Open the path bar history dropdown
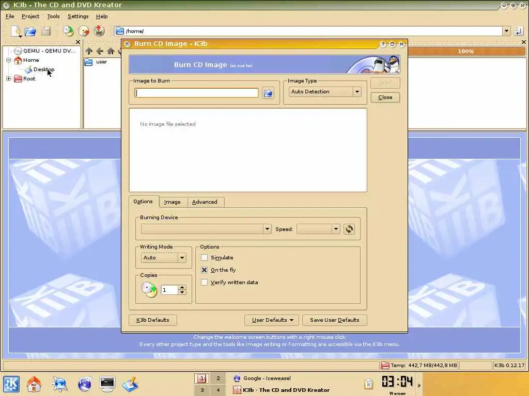Screen dimensions: 529x396 click(x=506, y=31)
